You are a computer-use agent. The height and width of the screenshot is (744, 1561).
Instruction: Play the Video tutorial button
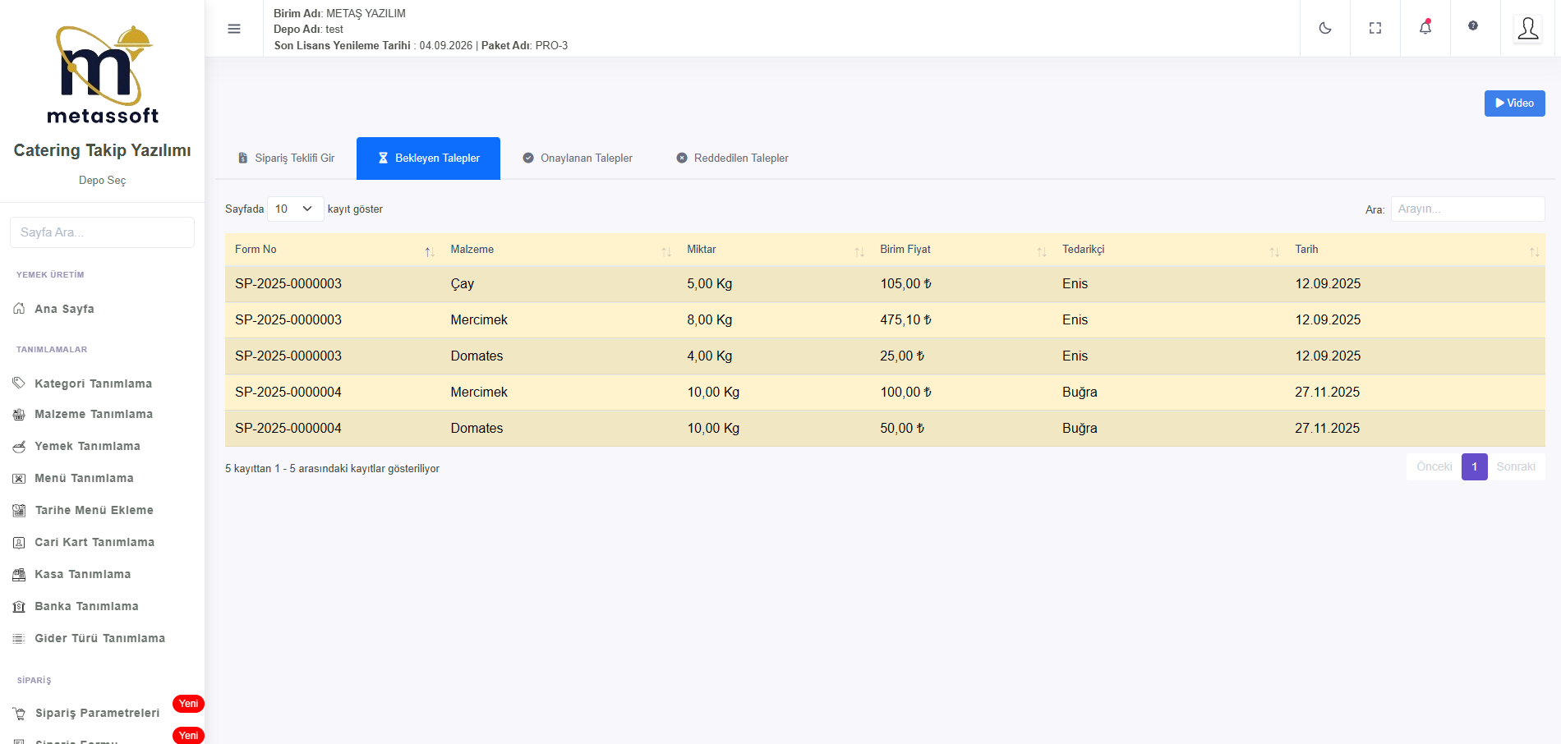[x=1514, y=103]
